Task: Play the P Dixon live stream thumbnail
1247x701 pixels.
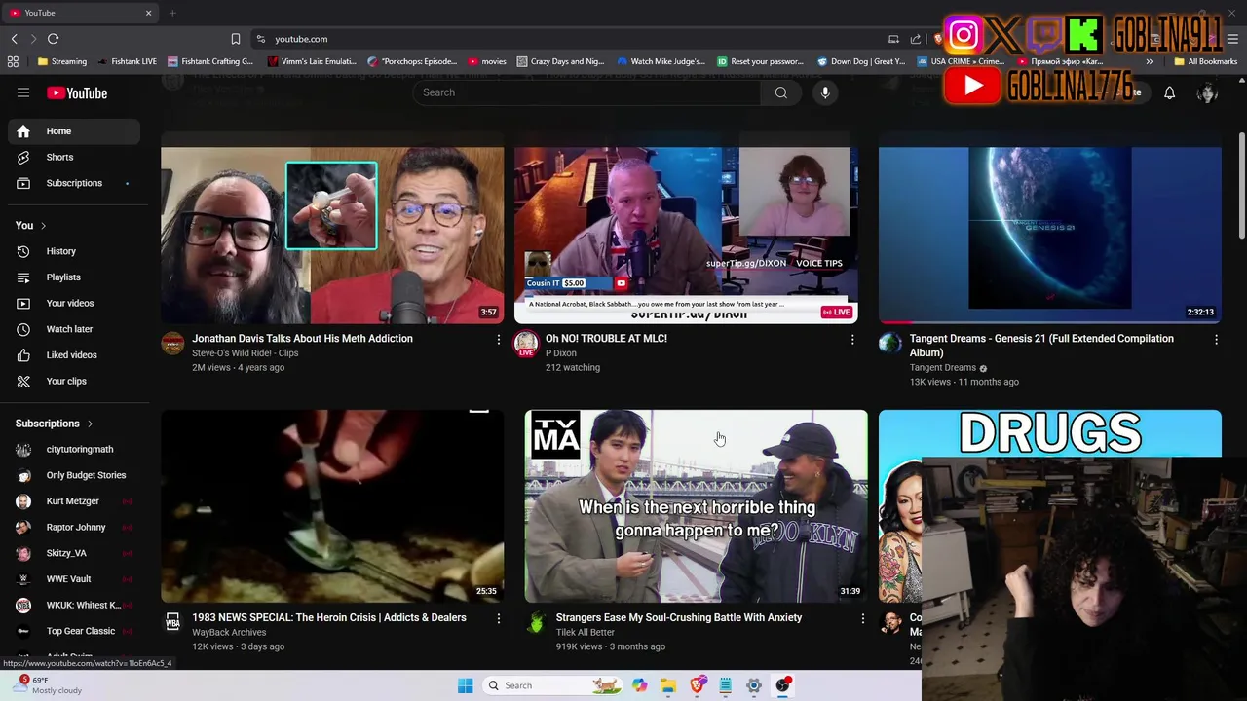Action: pos(686,235)
